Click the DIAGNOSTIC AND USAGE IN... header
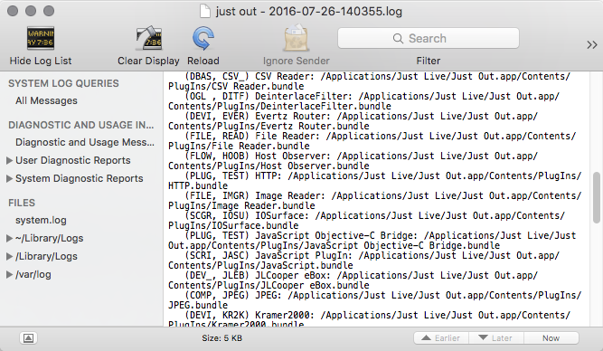Image resolution: width=603 pixels, height=351 pixels. pyautogui.click(x=80, y=125)
